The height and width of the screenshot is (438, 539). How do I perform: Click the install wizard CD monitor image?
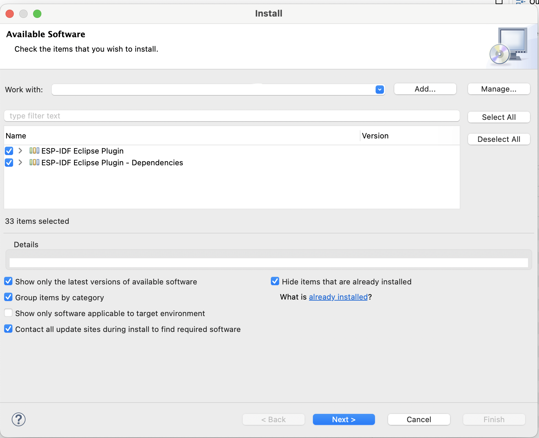click(509, 46)
